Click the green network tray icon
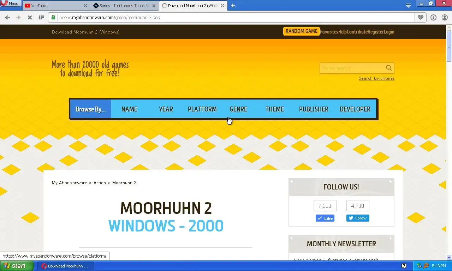The height and width of the screenshot is (271, 452). [x=419, y=266]
